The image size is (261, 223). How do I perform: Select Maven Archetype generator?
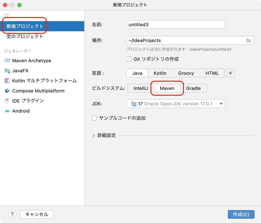coord(42,61)
